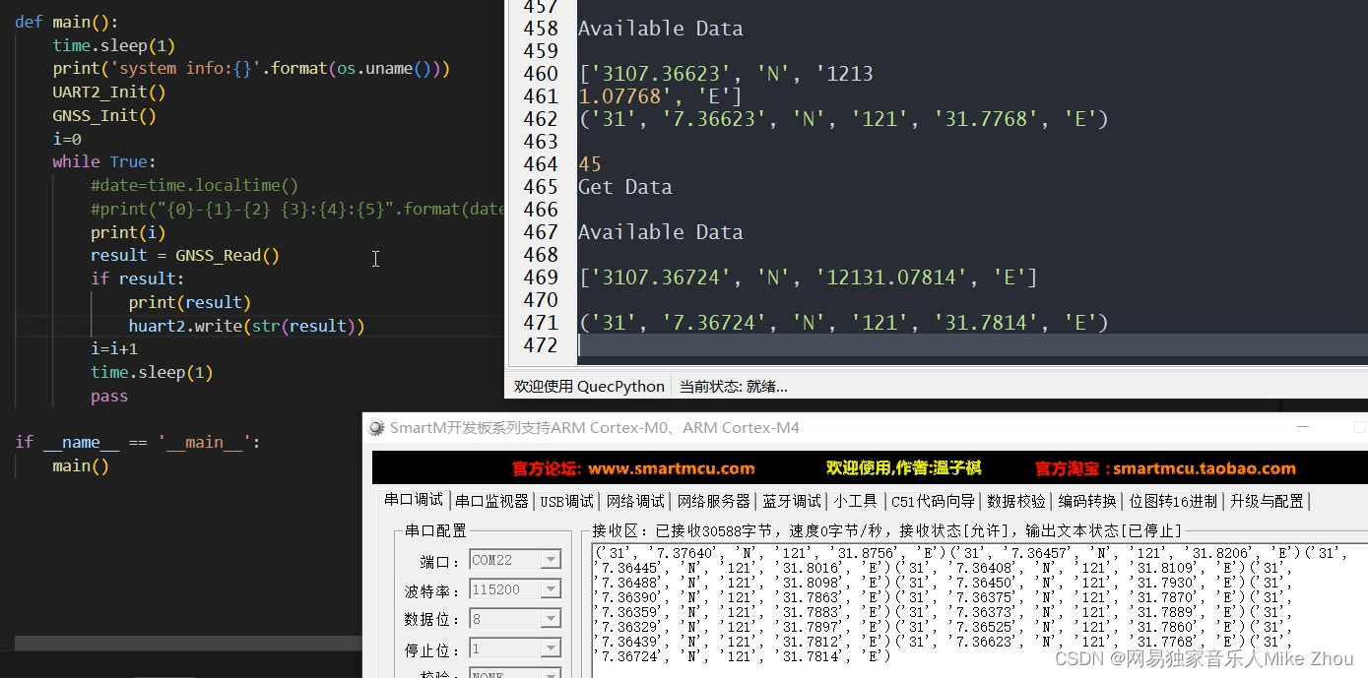Open the 数据校验 tab
This screenshot has width=1368, height=678.
pyautogui.click(x=1015, y=500)
